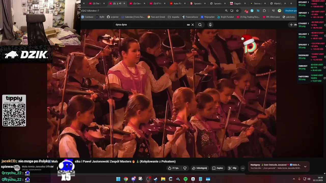Screen dimensions: 326x183
Task: Open OBS Studio from the taskbar
Action: tap(148, 179)
